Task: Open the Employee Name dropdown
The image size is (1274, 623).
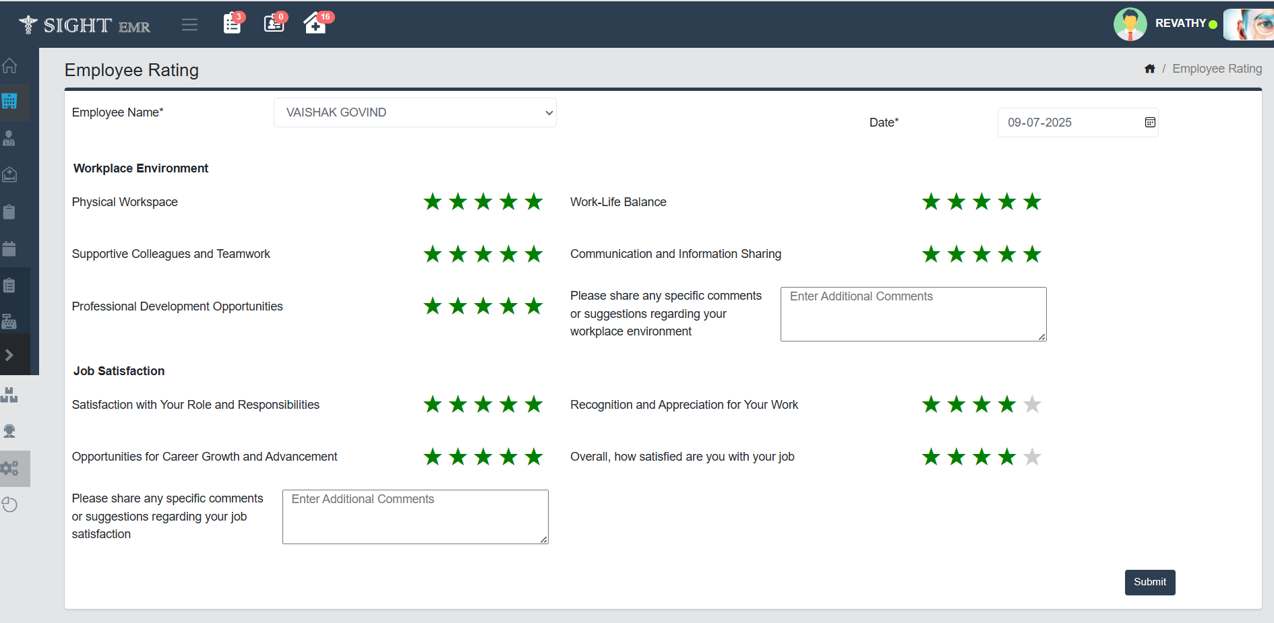Action: coord(415,112)
